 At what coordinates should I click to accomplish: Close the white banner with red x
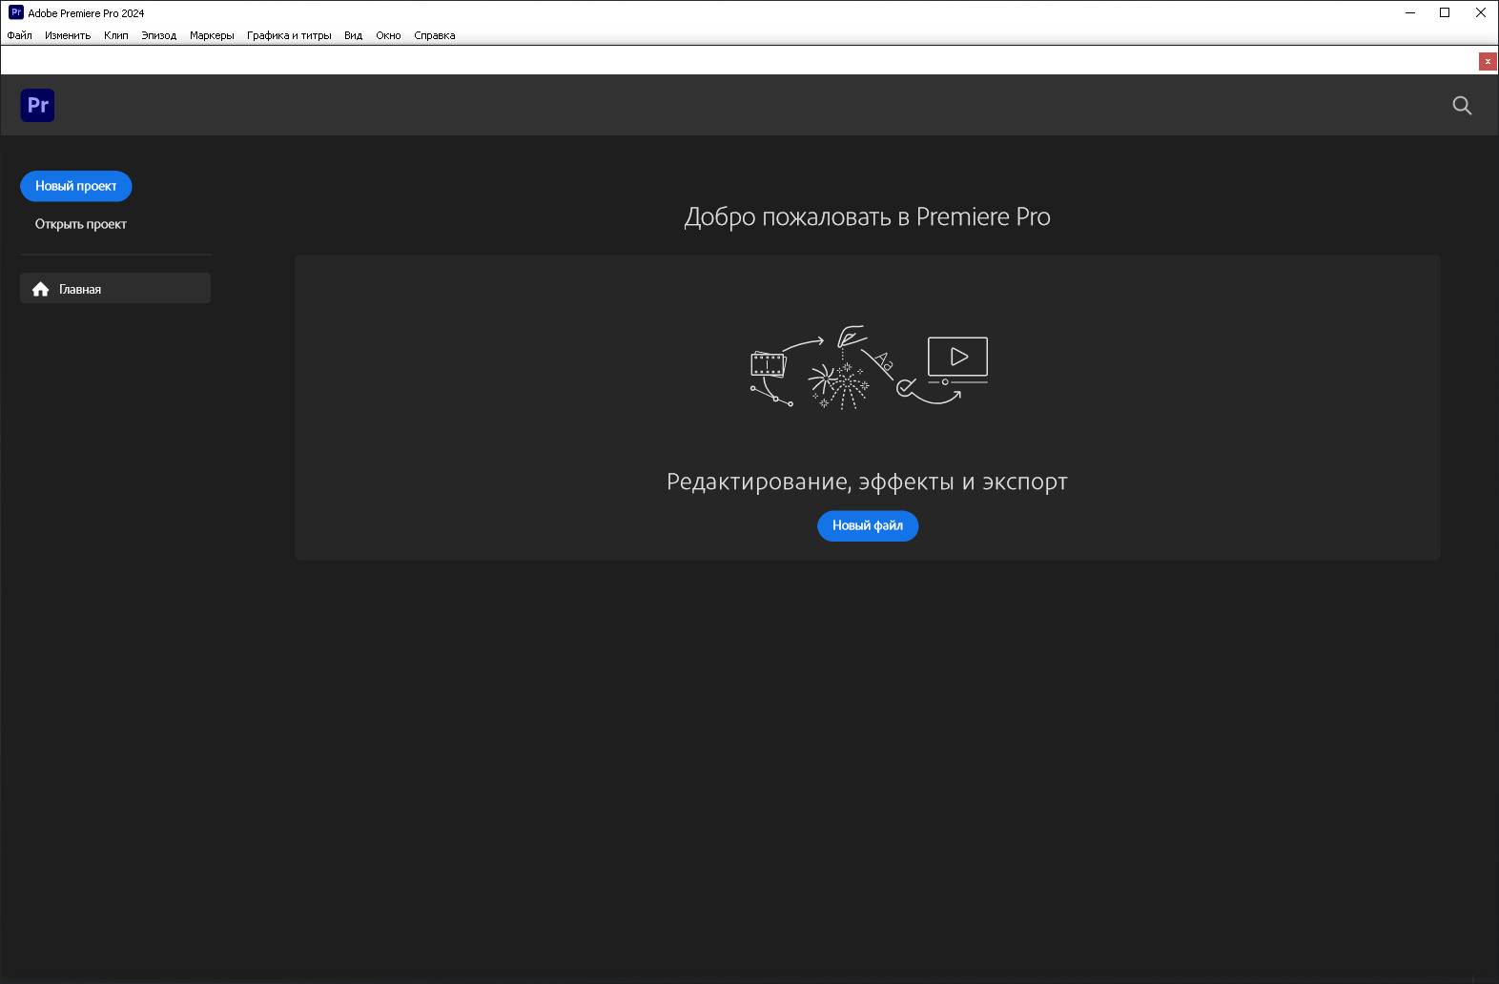click(1488, 61)
